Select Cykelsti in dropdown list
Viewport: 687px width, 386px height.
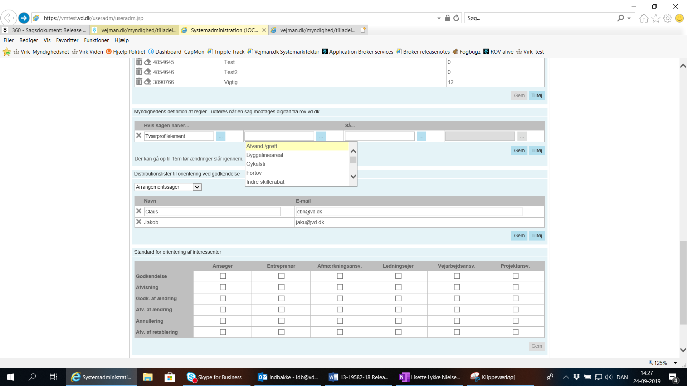(x=256, y=164)
